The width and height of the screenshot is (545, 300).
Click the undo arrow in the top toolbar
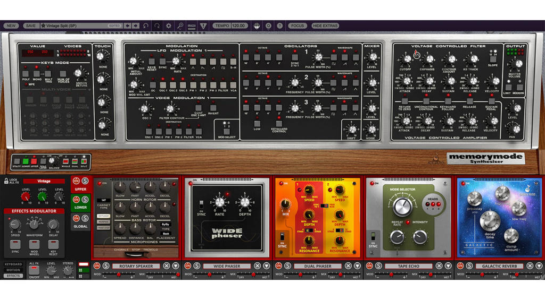coord(146,25)
